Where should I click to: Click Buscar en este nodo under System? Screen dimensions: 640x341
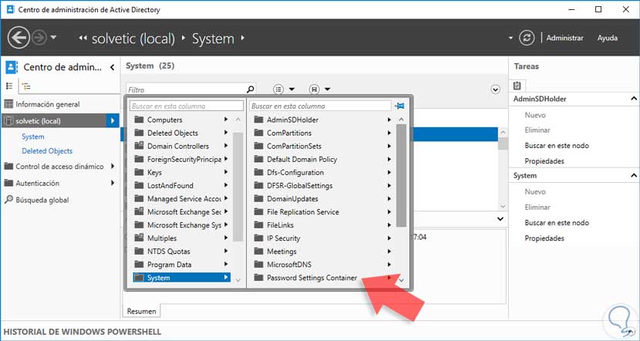click(x=557, y=222)
